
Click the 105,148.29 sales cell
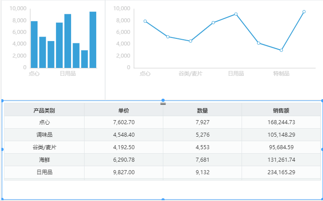pos(281,135)
